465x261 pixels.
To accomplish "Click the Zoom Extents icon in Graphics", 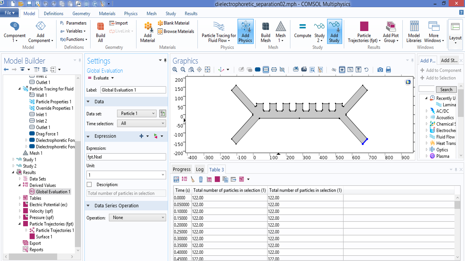I will pos(207,69).
